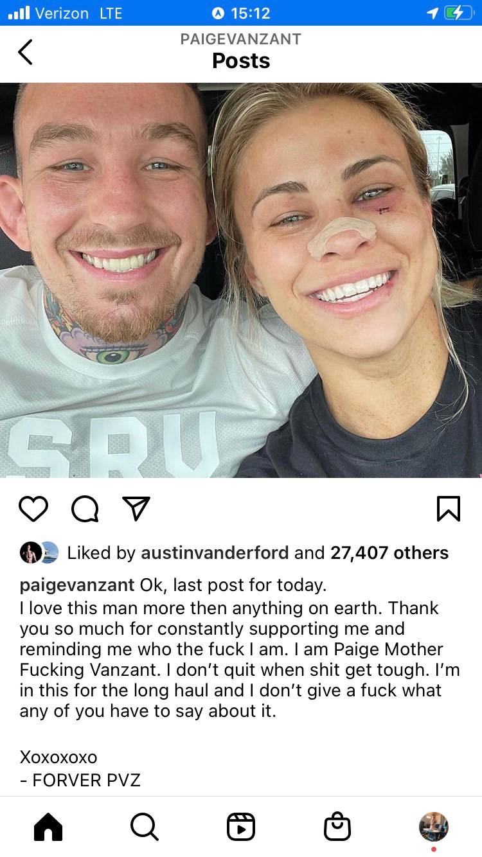The image size is (482, 857).
Task: Tap the back arrow icon
Action: pyautogui.click(x=24, y=52)
